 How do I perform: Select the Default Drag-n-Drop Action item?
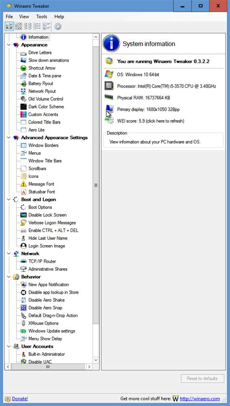pyautogui.click(x=53, y=316)
